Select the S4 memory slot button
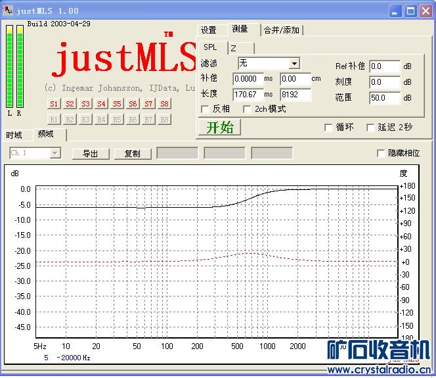The height and width of the screenshot is (378, 436). pyautogui.click(x=101, y=104)
